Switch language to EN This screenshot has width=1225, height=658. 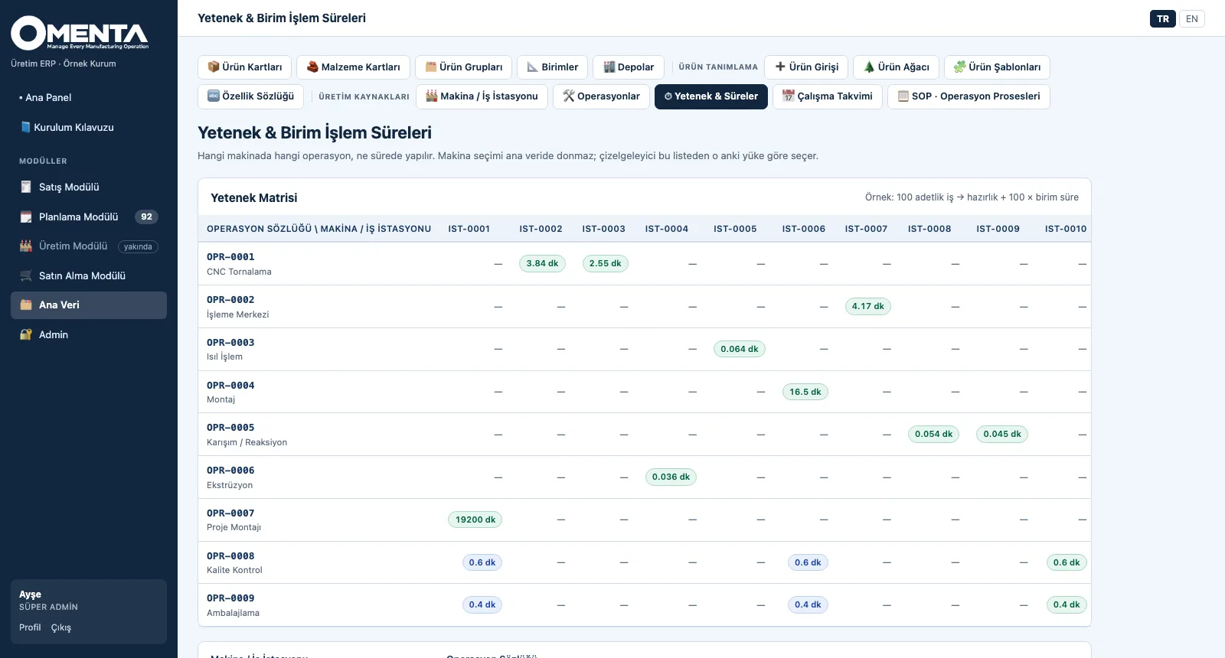[x=1192, y=19]
